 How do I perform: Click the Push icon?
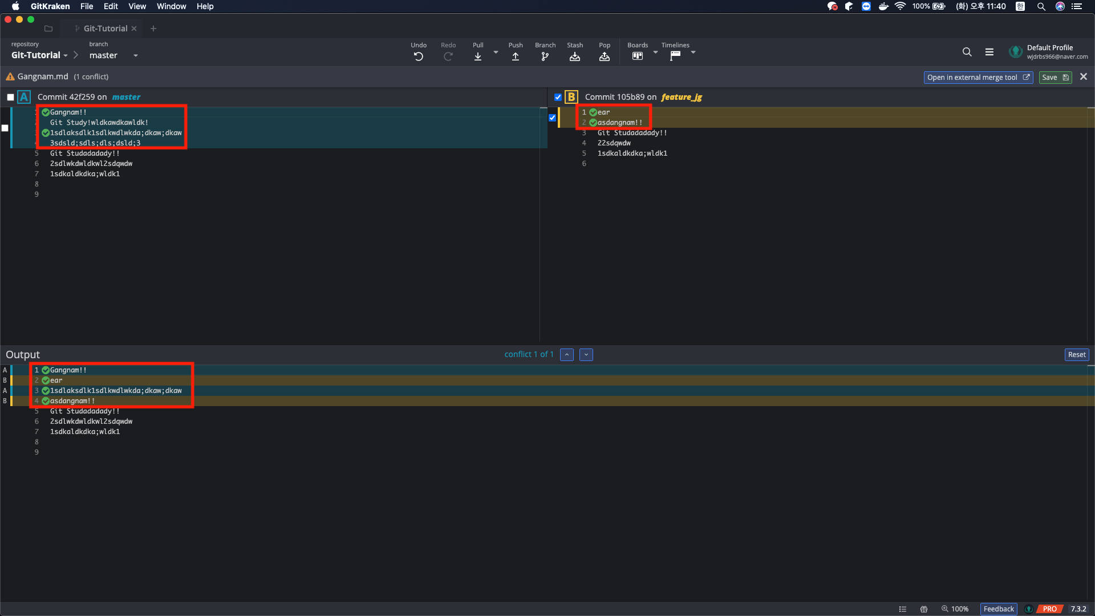[516, 56]
